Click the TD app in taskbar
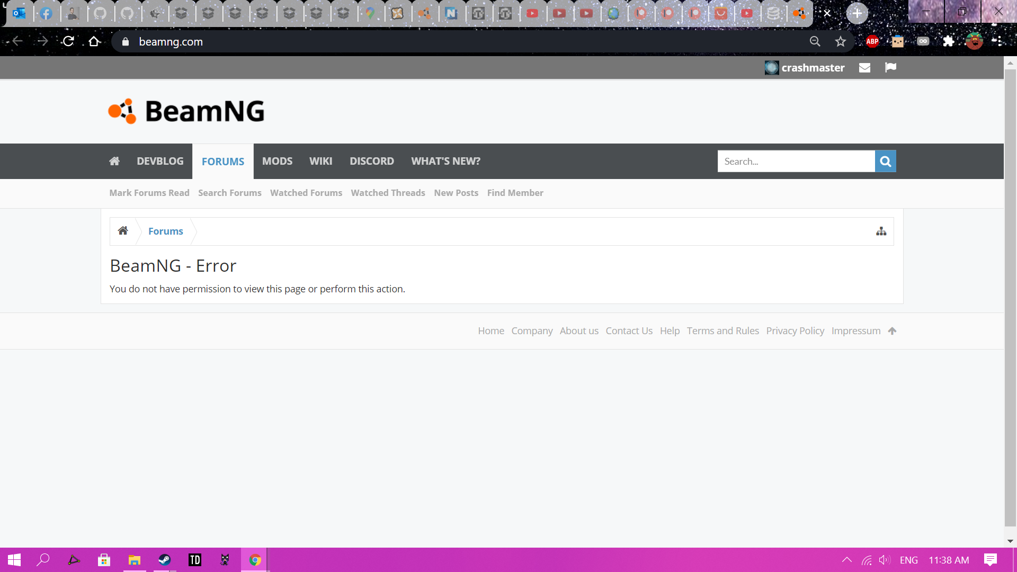1017x572 pixels. pyautogui.click(x=195, y=560)
